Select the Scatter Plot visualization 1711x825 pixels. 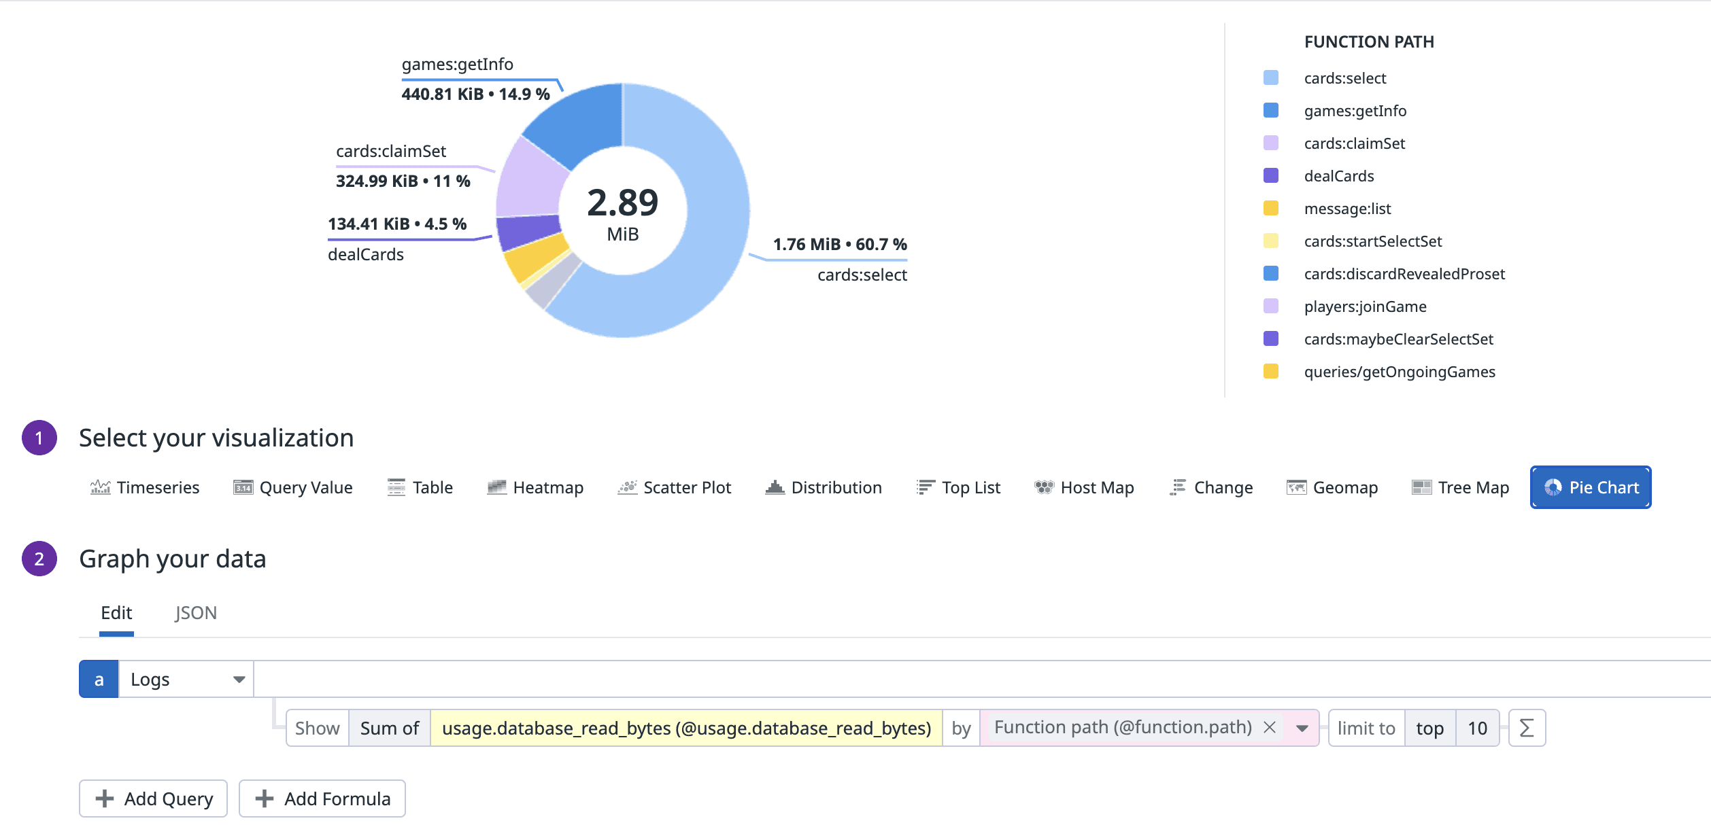point(687,487)
